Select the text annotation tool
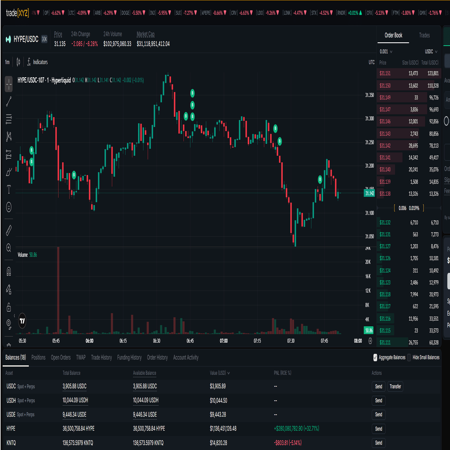Viewport: 450px width, 450px height. pos(9,189)
